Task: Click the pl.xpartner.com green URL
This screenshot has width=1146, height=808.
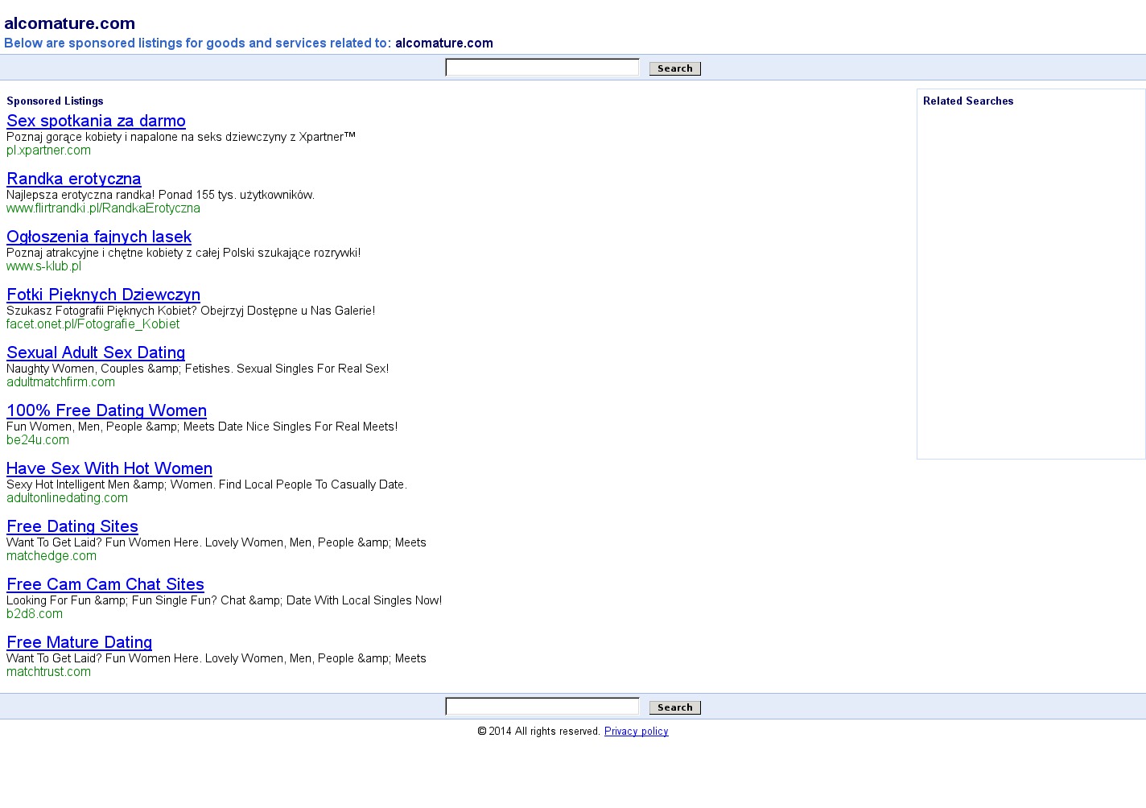Action: pos(48,150)
